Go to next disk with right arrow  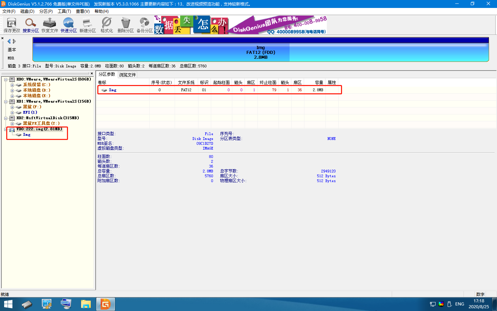tap(14, 41)
